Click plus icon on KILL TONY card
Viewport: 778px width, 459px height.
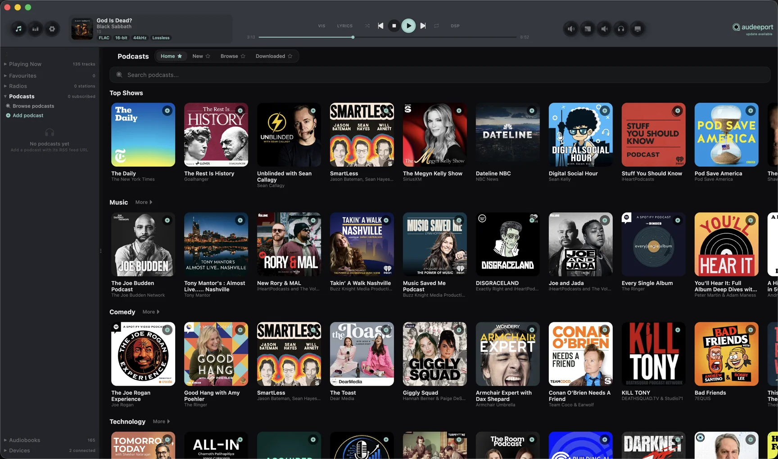[x=678, y=330]
